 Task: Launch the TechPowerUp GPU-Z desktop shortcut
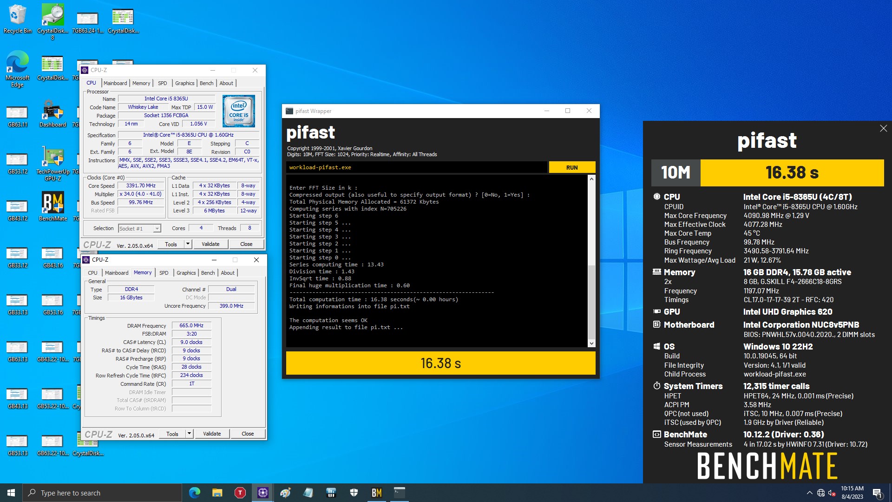click(x=52, y=163)
